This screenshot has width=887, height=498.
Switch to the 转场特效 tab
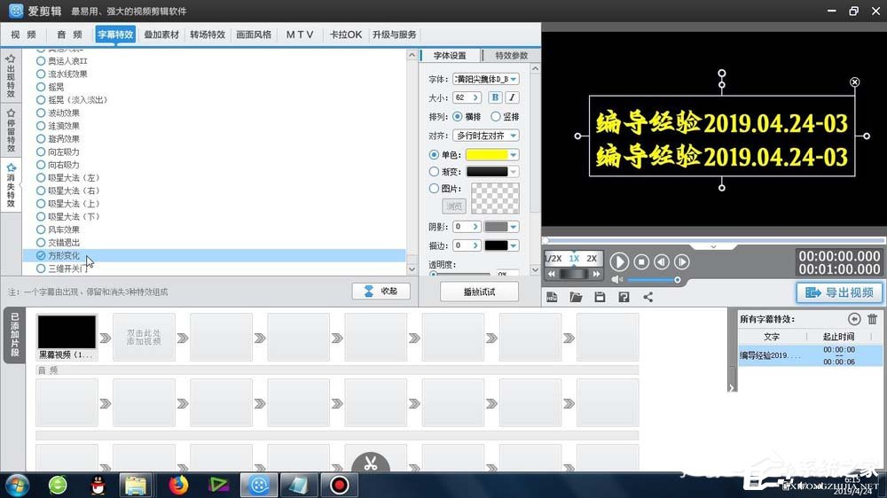click(x=208, y=35)
